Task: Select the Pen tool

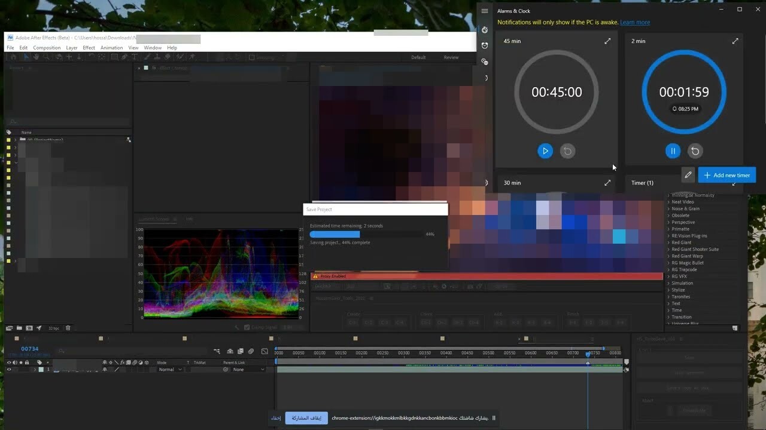Action: [124, 57]
